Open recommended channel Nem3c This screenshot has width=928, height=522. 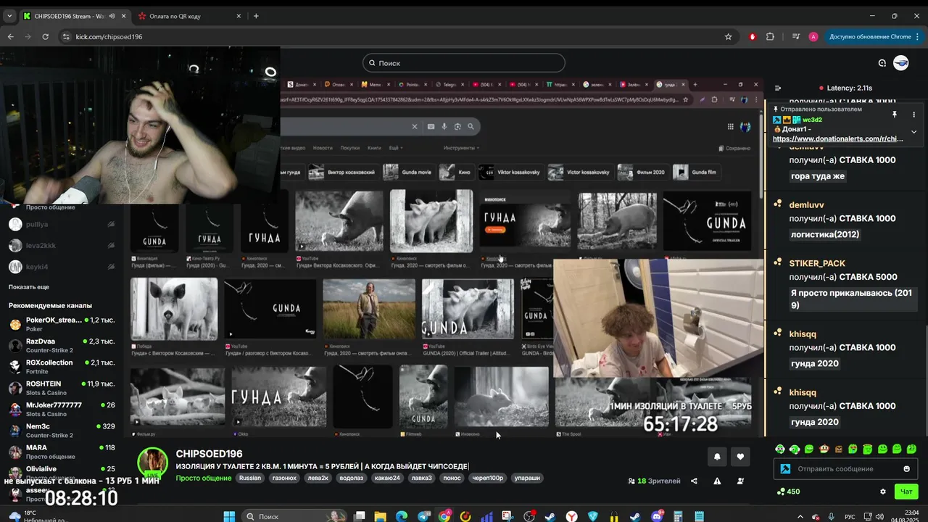point(62,431)
